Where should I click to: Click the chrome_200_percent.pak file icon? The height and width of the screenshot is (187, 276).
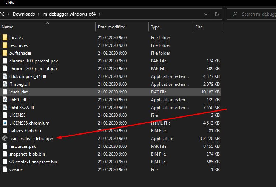[x=5, y=69]
